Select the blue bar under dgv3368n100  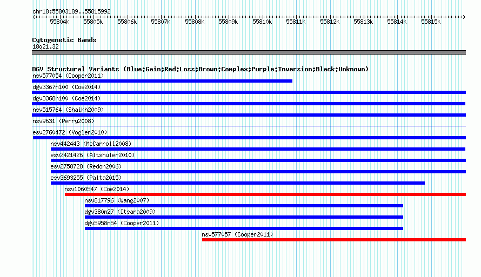tap(249, 104)
